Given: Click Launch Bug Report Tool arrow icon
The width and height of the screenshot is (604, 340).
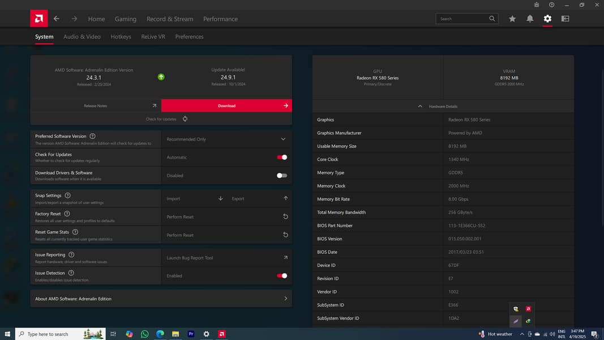Looking at the screenshot, I should (x=285, y=257).
